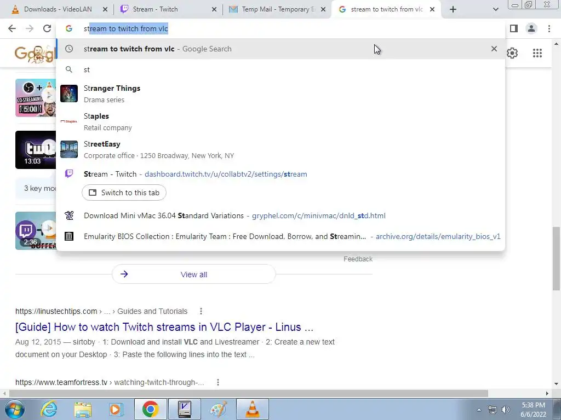
Task: Go back with the browser back arrow
Action: coord(12,28)
